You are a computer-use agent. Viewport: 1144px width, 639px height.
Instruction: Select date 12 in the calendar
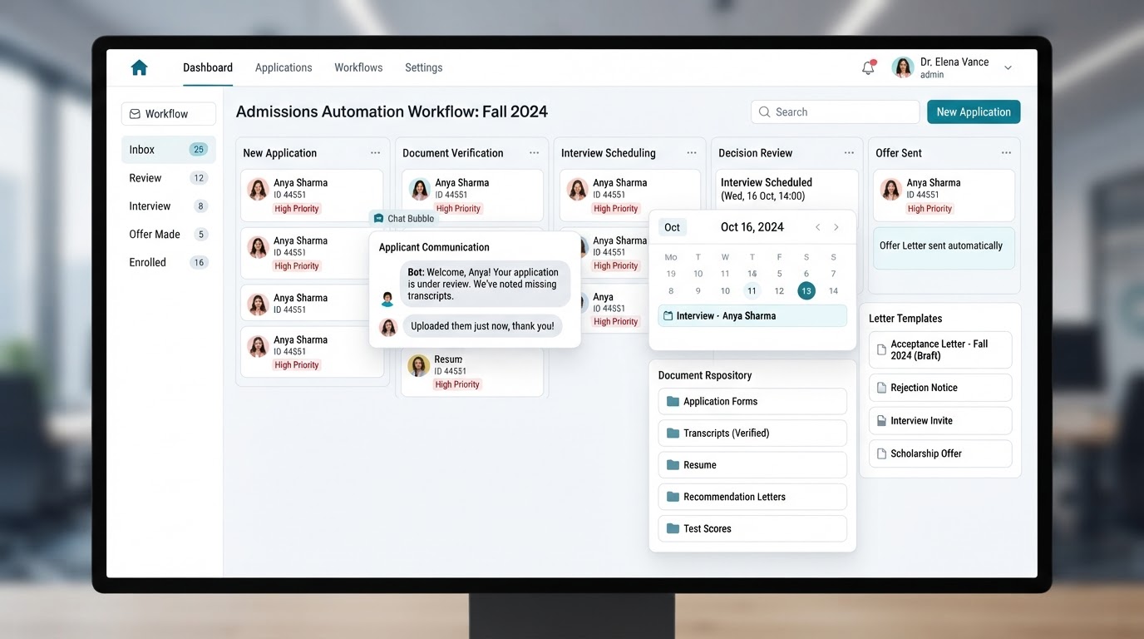(779, 291)
